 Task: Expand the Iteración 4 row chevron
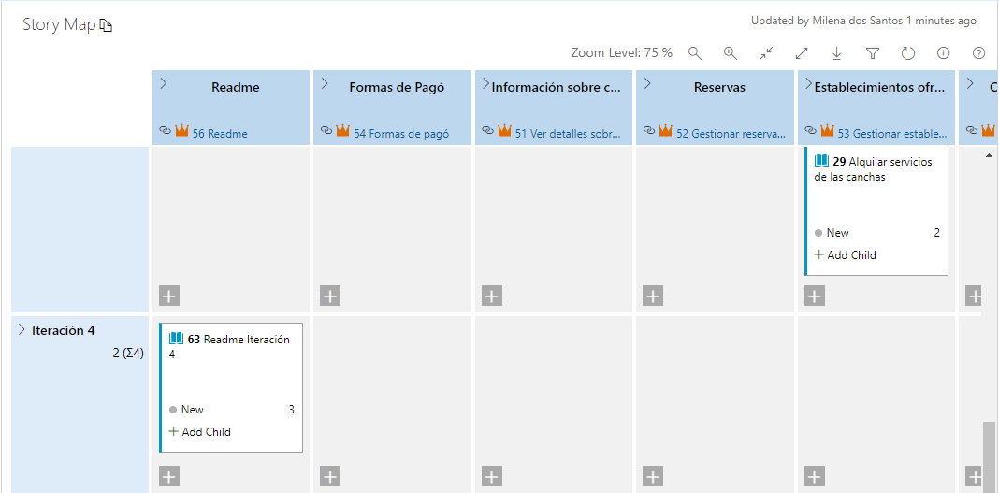[22, 329]
